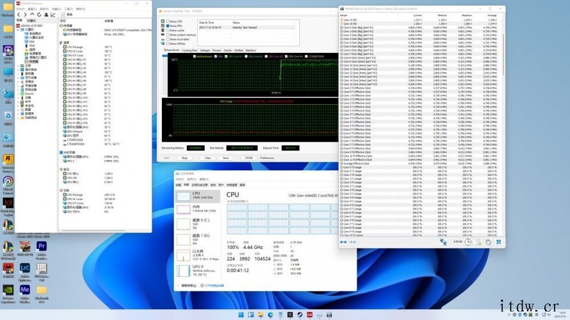The image size is (570, 320).
Task: Collapse the 计算机 tree node in AIDA64
Action: (x=18, y=30)
